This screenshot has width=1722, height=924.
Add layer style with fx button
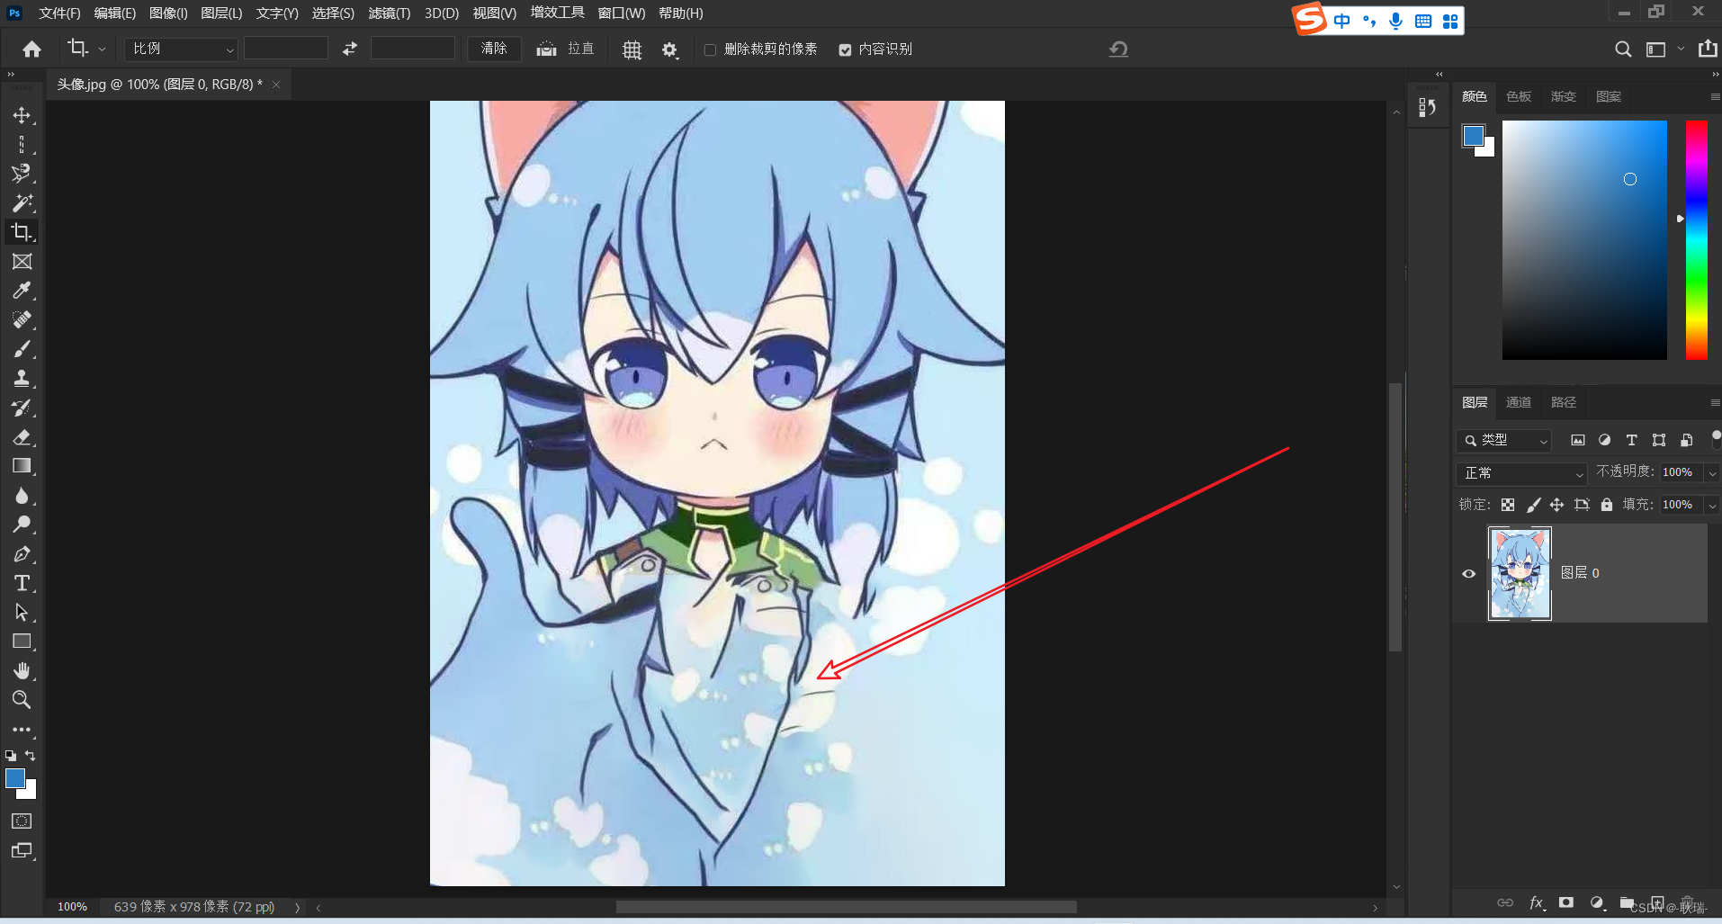[x=1537, y=902]
